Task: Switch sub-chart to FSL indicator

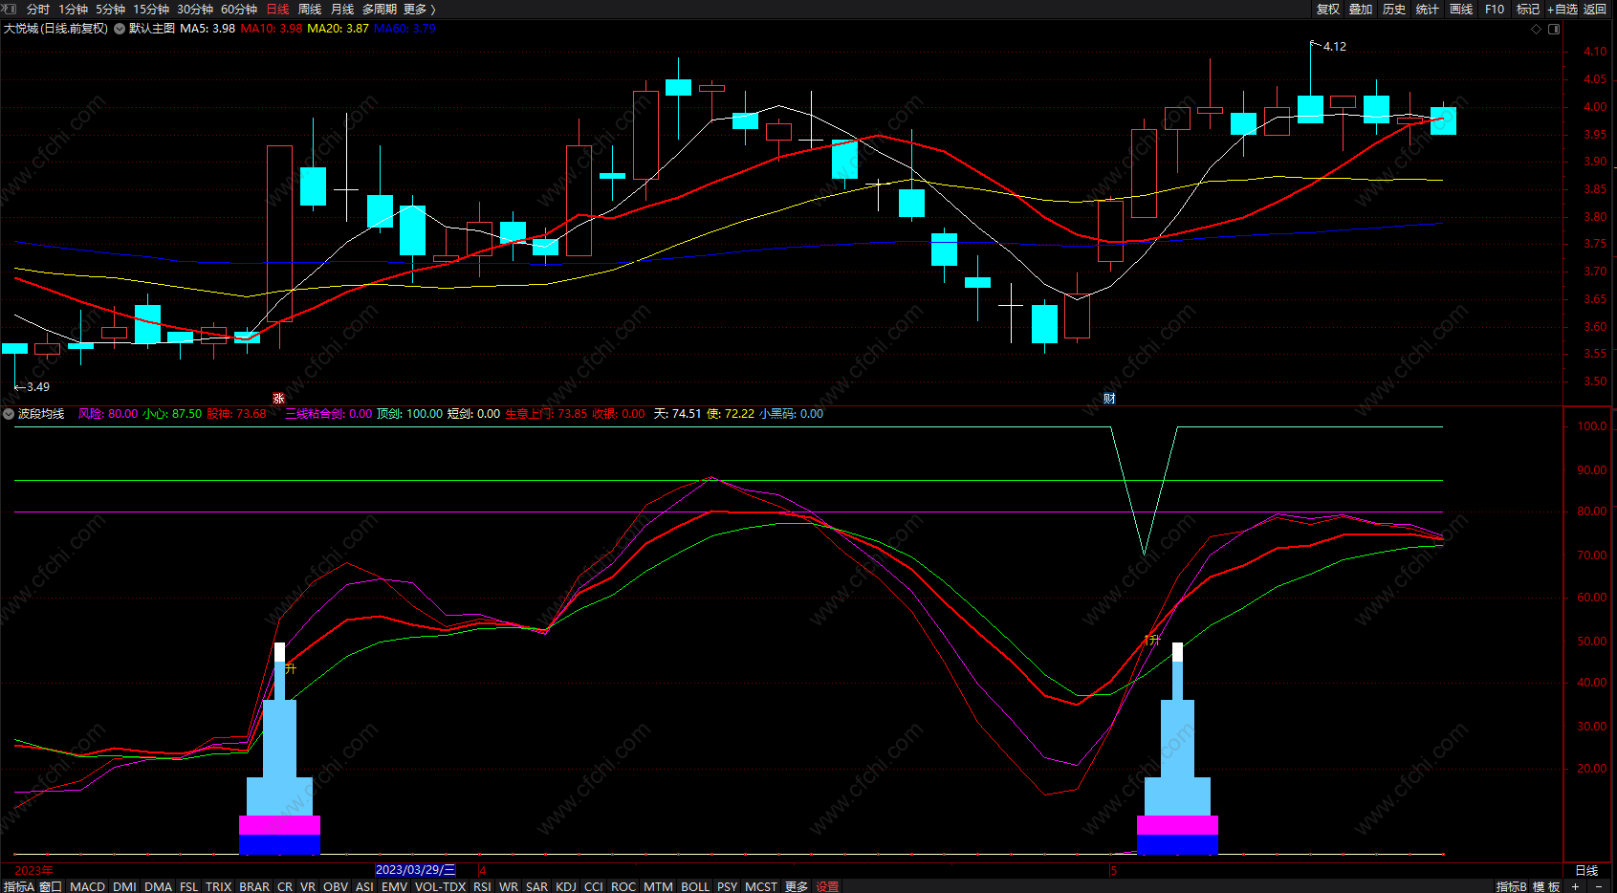Action: click(189, 886)
